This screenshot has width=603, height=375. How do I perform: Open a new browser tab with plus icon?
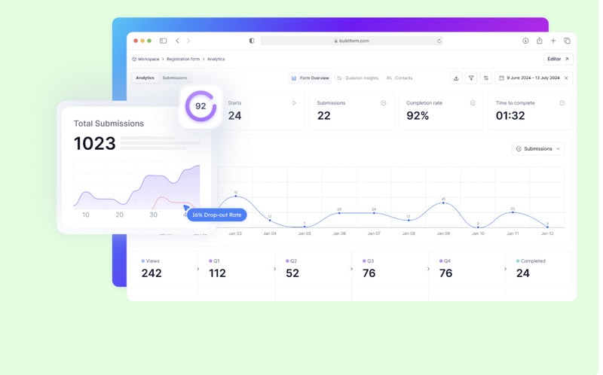click(553, 41)
